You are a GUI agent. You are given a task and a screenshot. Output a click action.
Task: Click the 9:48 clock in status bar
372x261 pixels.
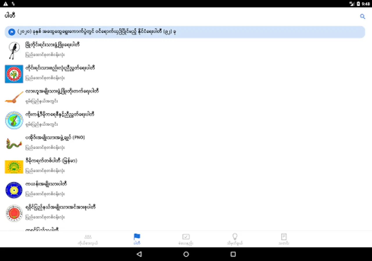(x=366, y=4)
